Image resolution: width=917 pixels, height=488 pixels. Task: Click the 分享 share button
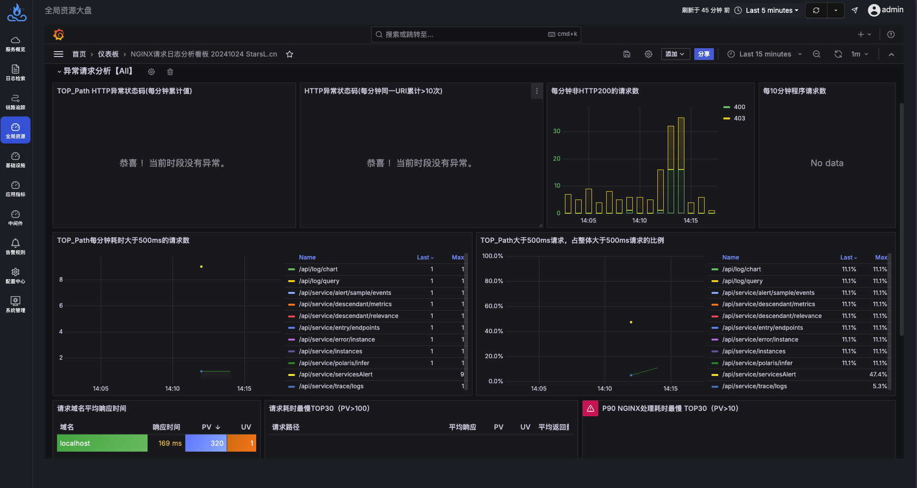704,54
